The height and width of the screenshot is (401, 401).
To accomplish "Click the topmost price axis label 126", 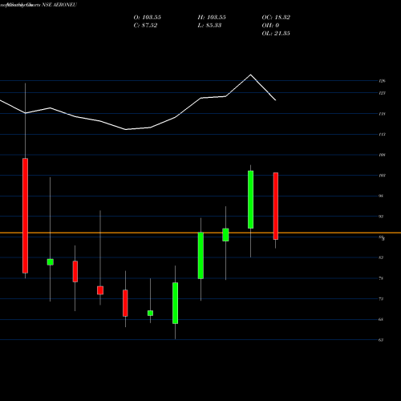I will [x=382, y=81].
